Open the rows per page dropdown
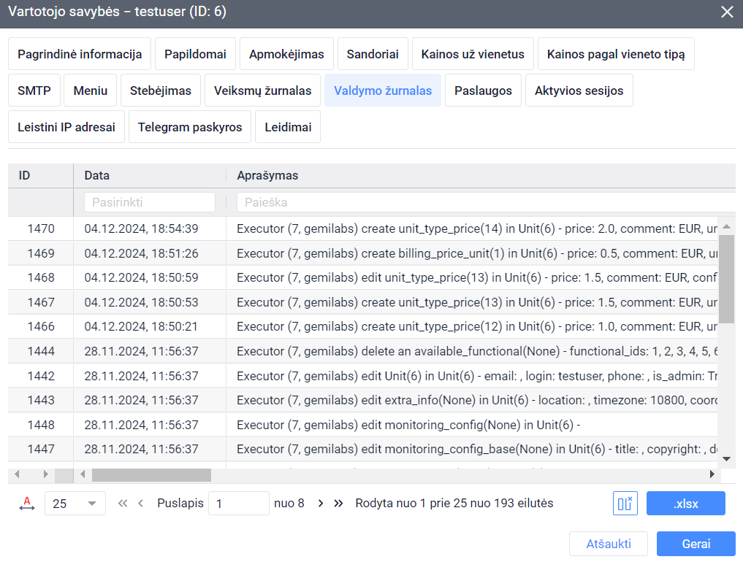Image resolution: width=743 pixels, height=562 pixels. [x=75, y=504]
